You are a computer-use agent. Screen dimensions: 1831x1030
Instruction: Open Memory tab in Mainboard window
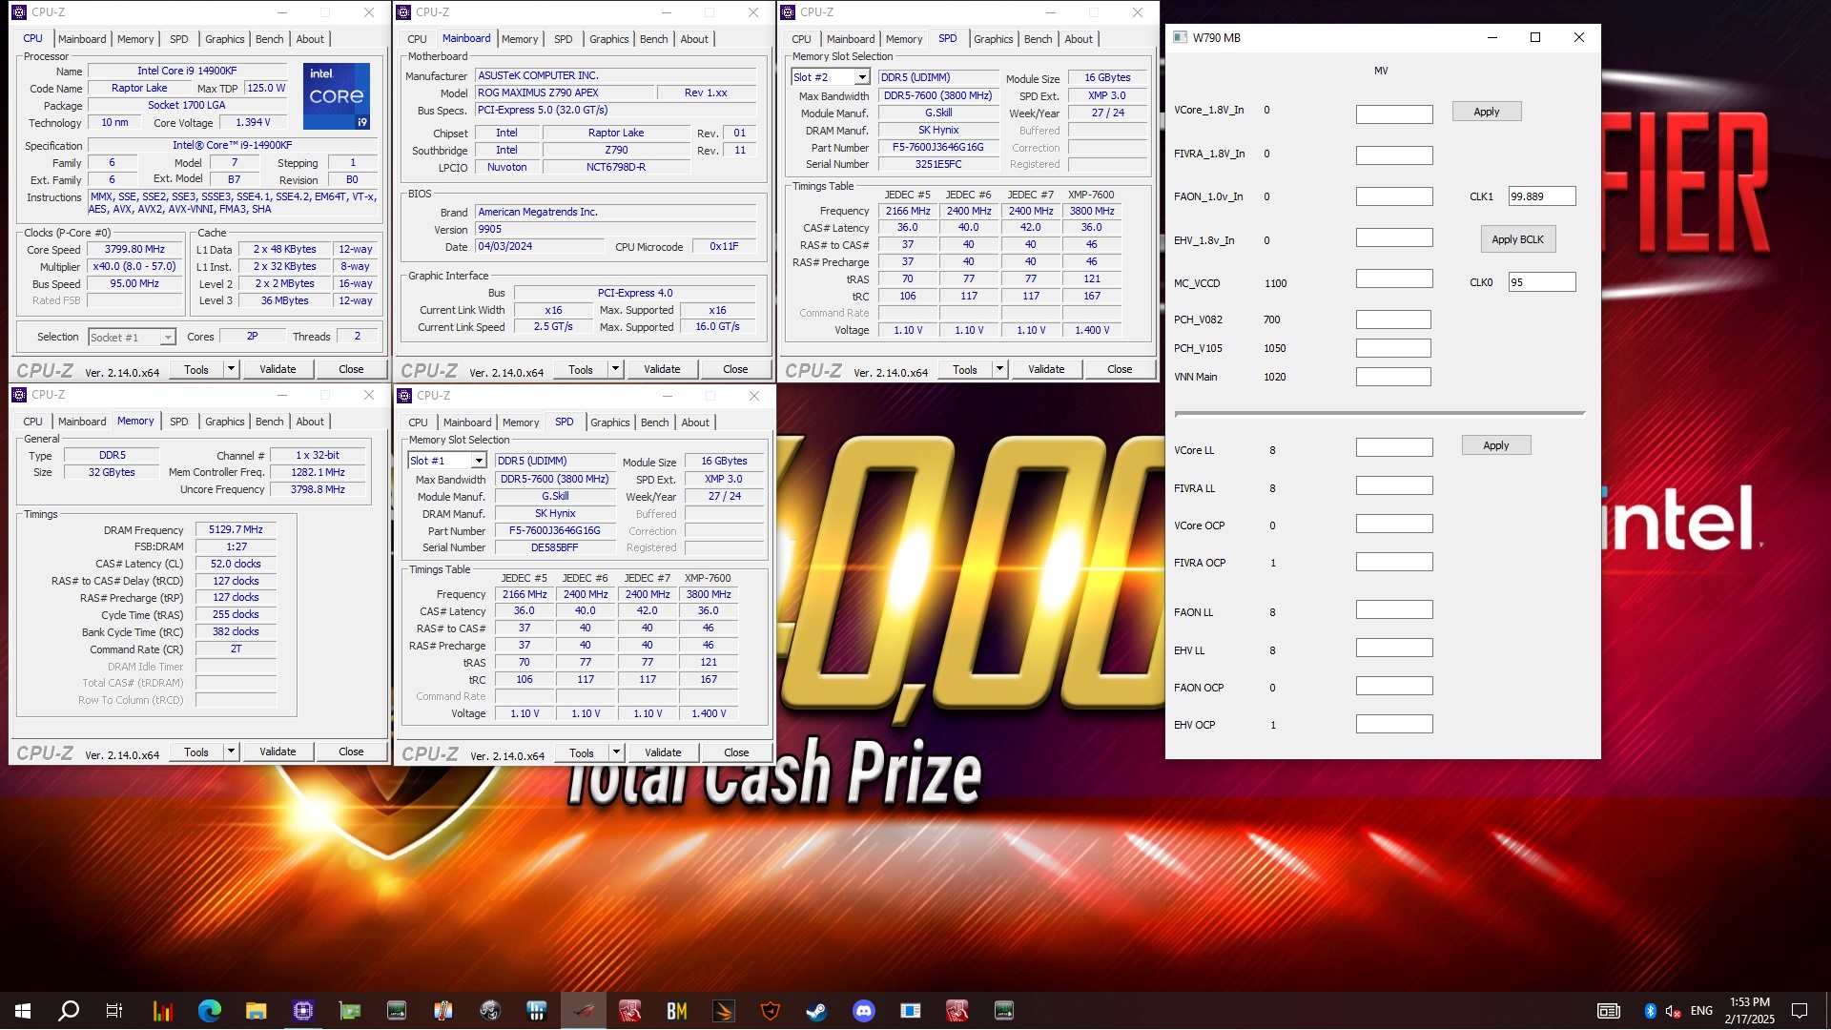(520, 39)
